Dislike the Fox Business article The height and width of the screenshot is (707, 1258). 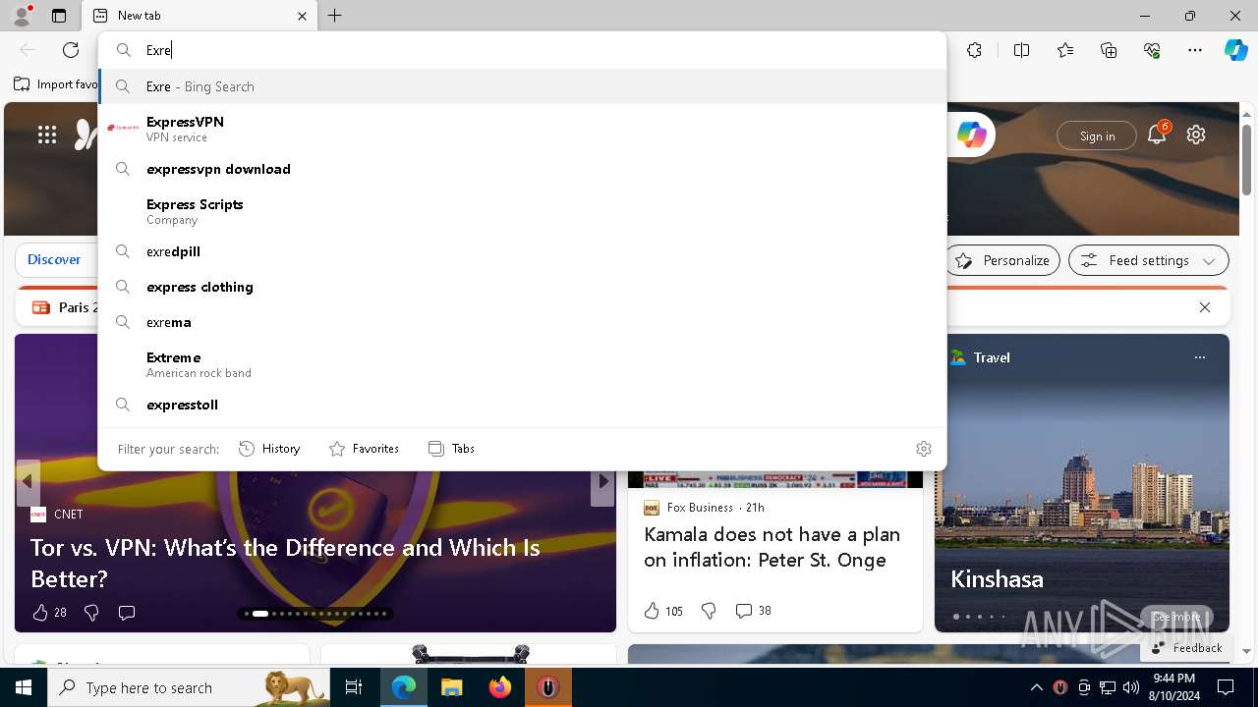click(x=709, y=611)
